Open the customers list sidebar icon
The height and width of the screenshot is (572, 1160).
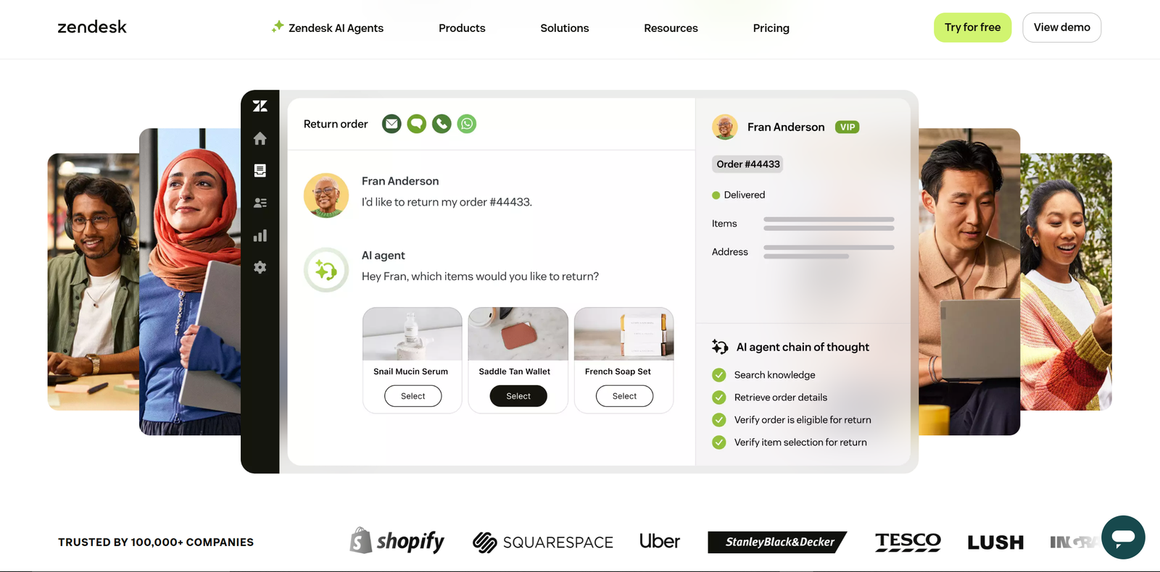point(260,203)
